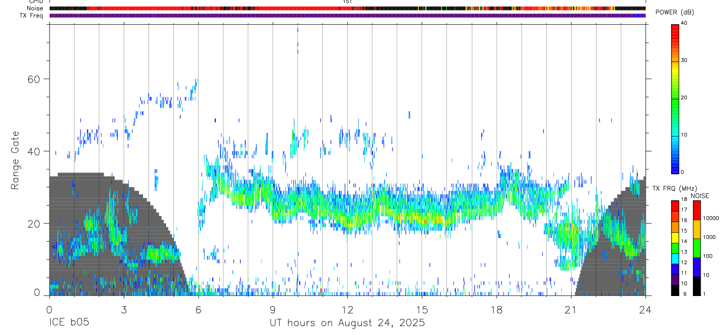This screenshot has width=726, height=335.
Task: Pick the yellow swatch in the TX FRQ colorbar
Action: click(x=675, y=238)
